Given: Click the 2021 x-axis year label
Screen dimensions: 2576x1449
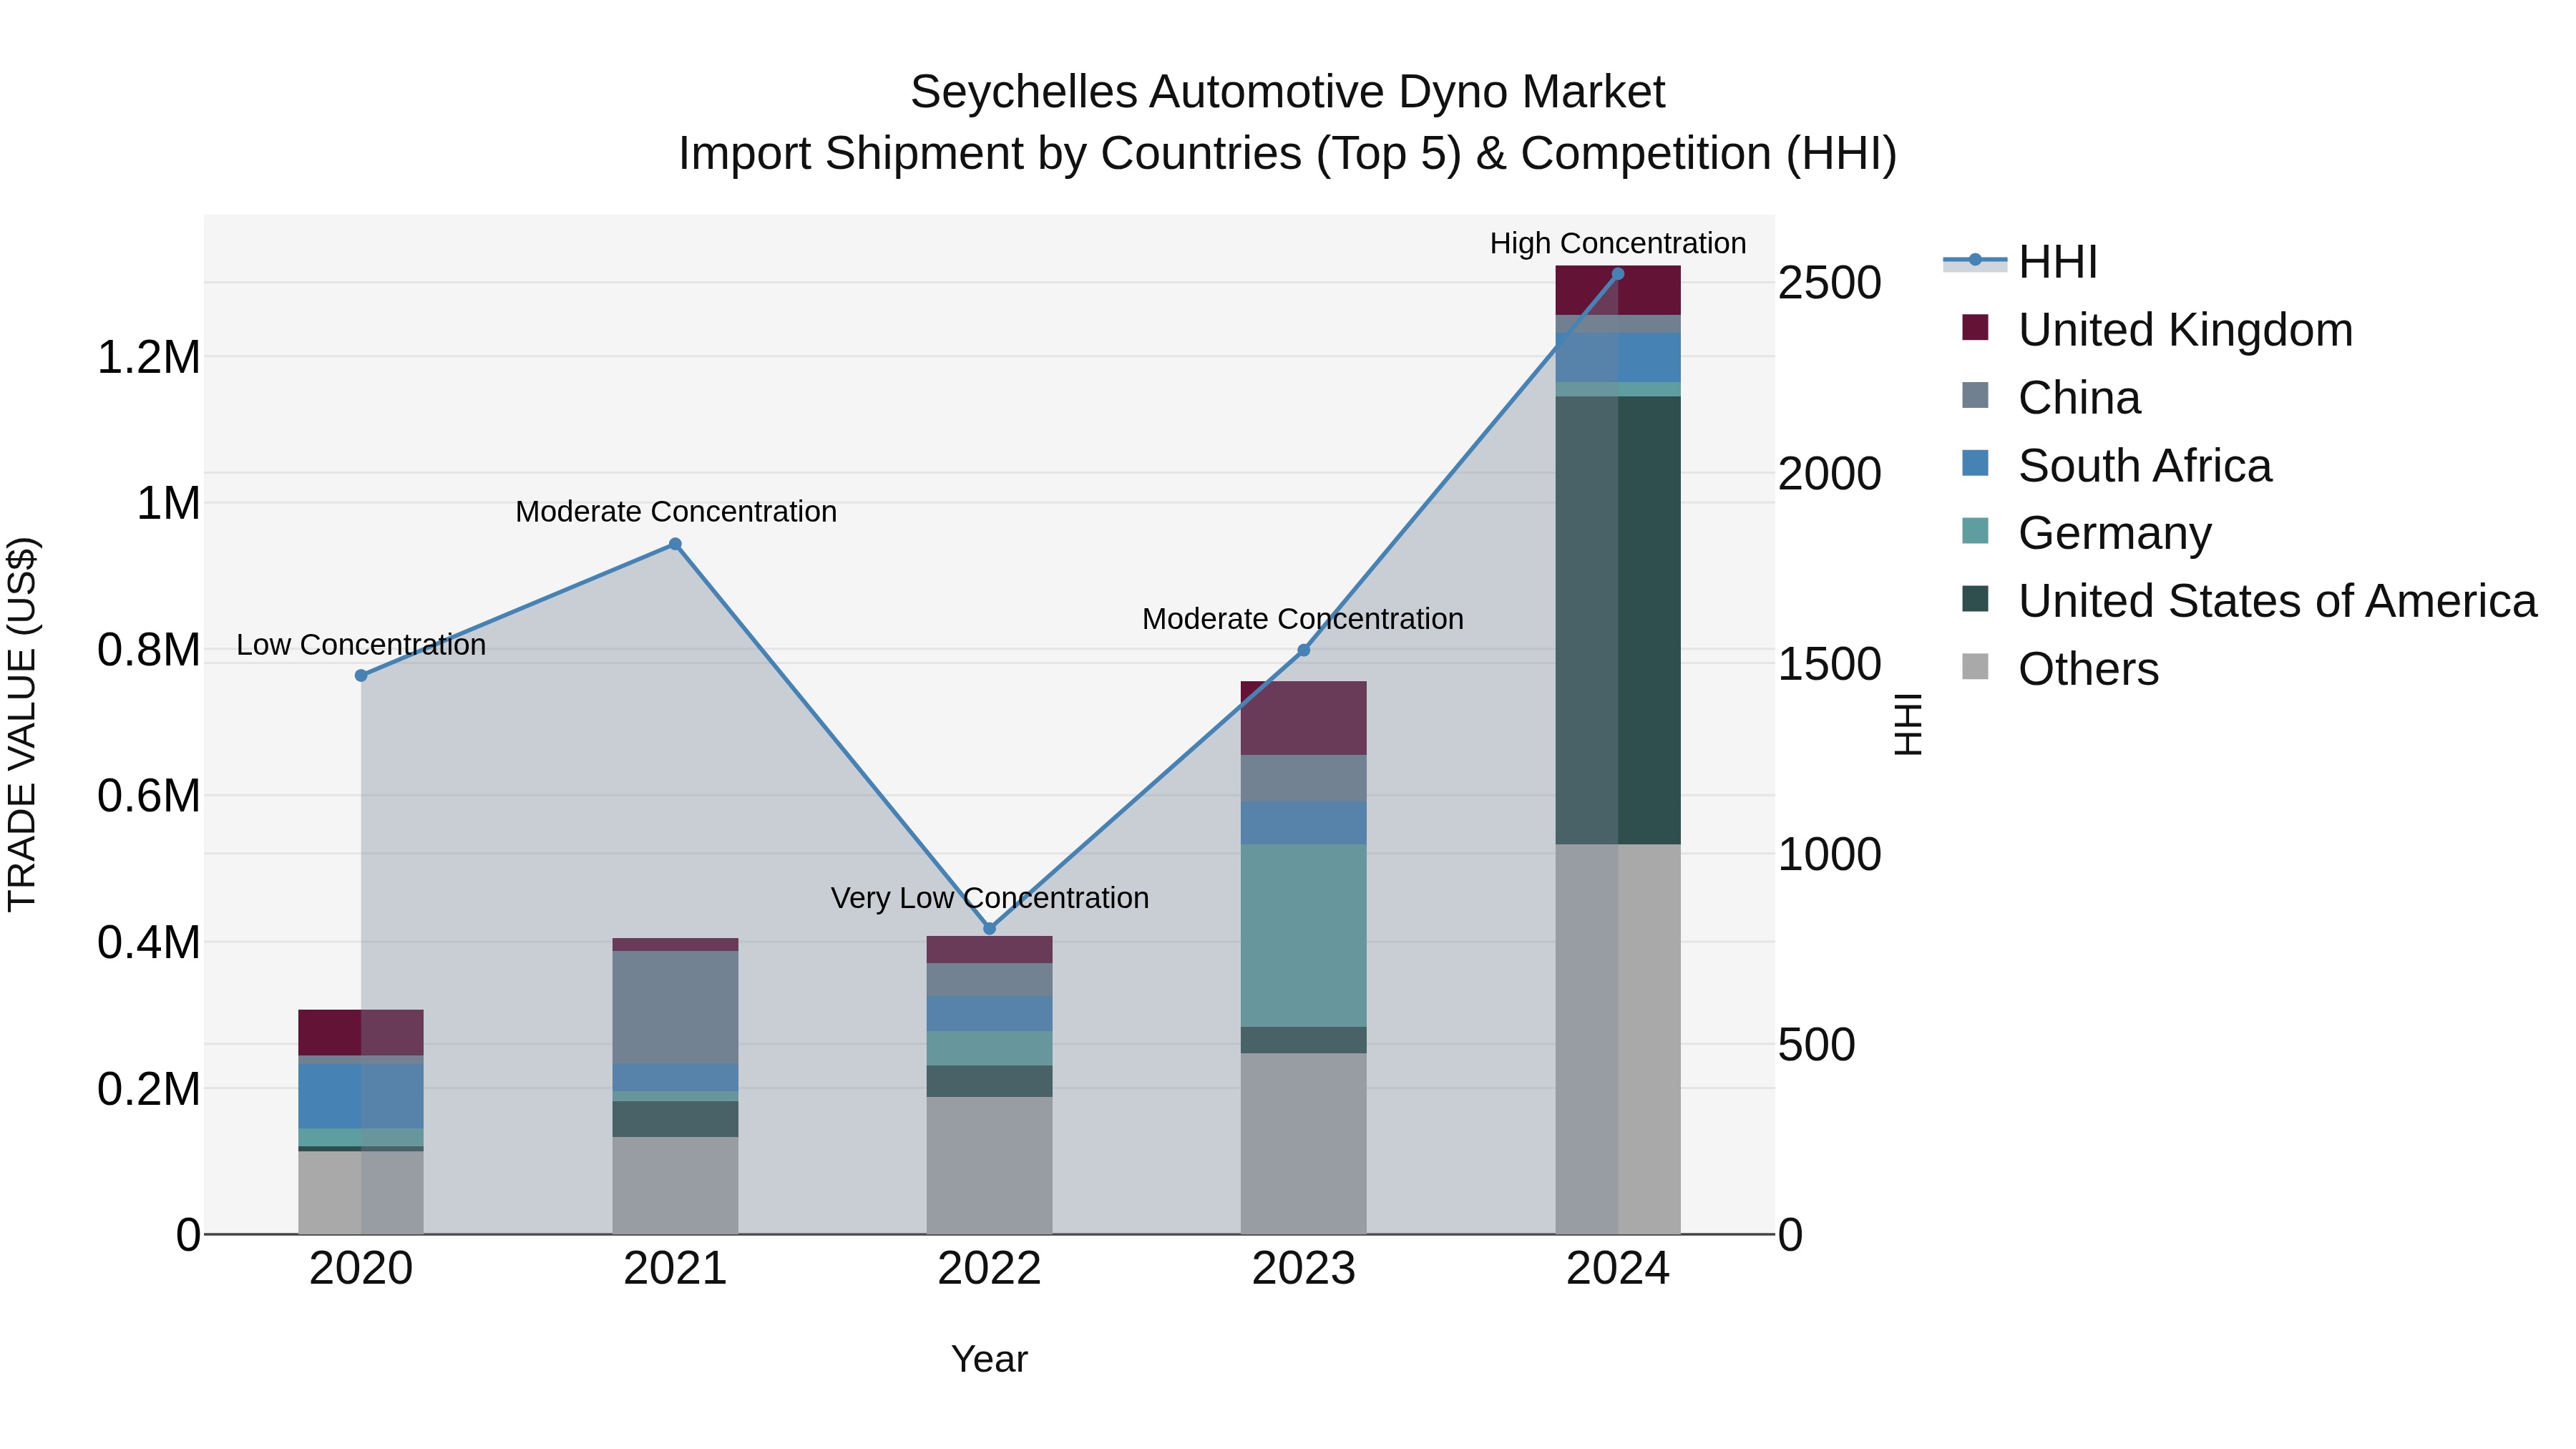Looking at the screenshot, I should tap(675, 1269).
